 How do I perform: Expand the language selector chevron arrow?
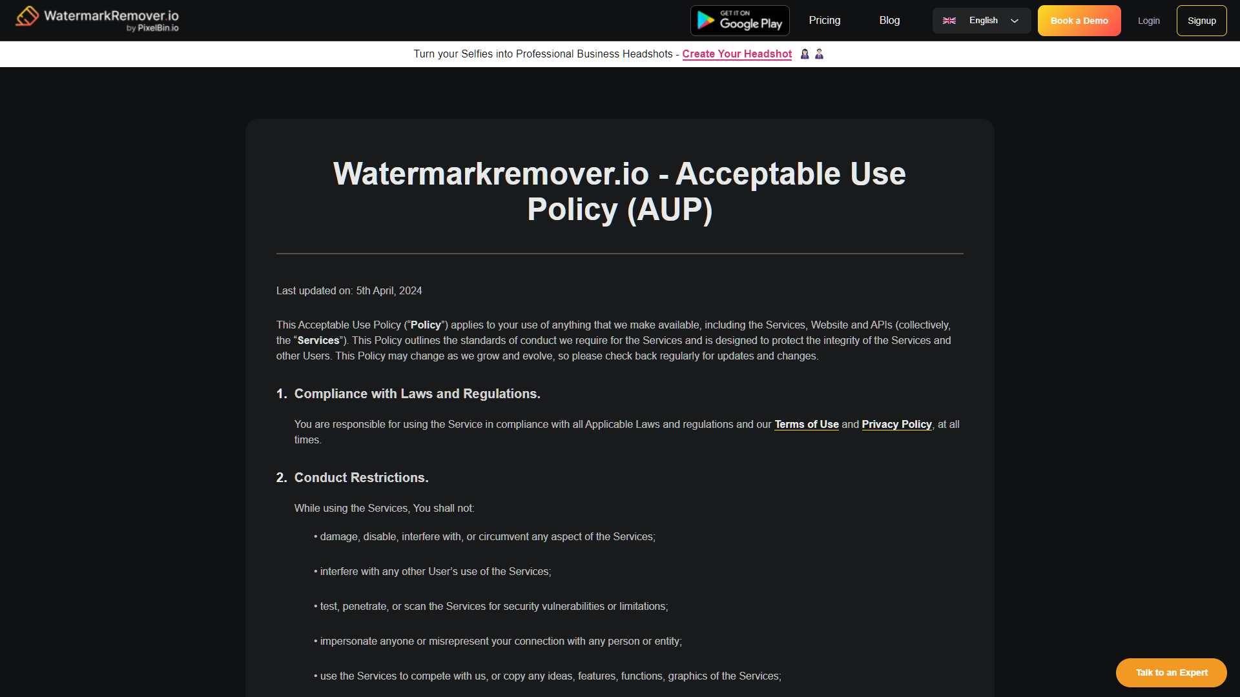coord(1015,21)
